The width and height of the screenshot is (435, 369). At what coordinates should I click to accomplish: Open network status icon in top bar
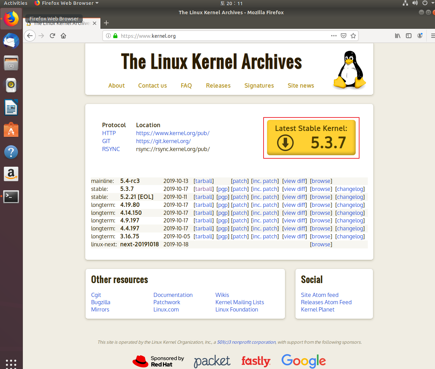point(405,3)
